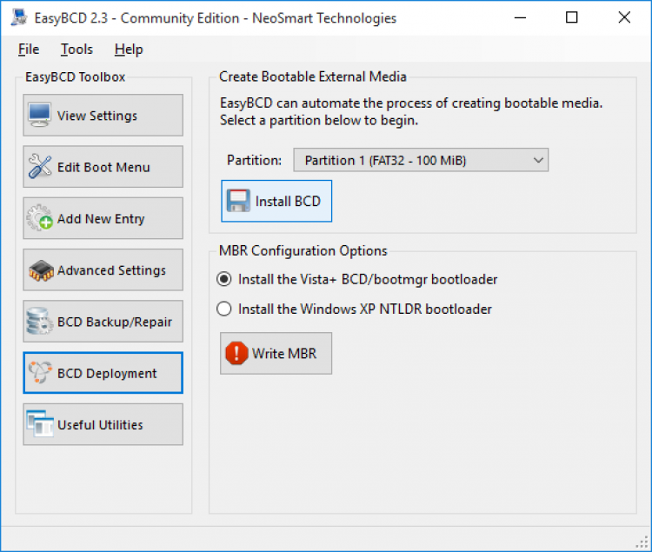Click the BCD Deployment icon in toolbox
The height and width of the screenshot is (552, 652).
click(40, 374)
